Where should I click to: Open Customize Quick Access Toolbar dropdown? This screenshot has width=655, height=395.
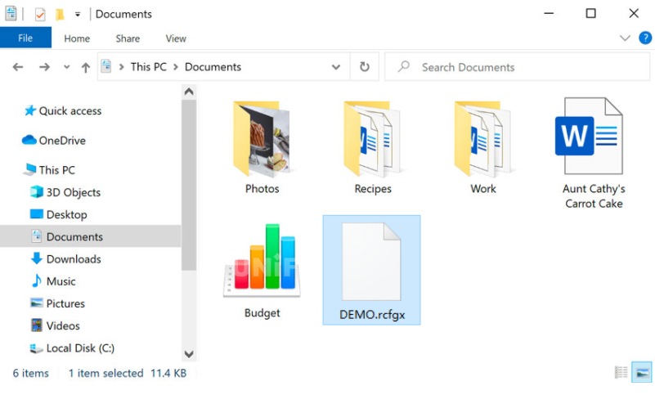tap(78, 15)
